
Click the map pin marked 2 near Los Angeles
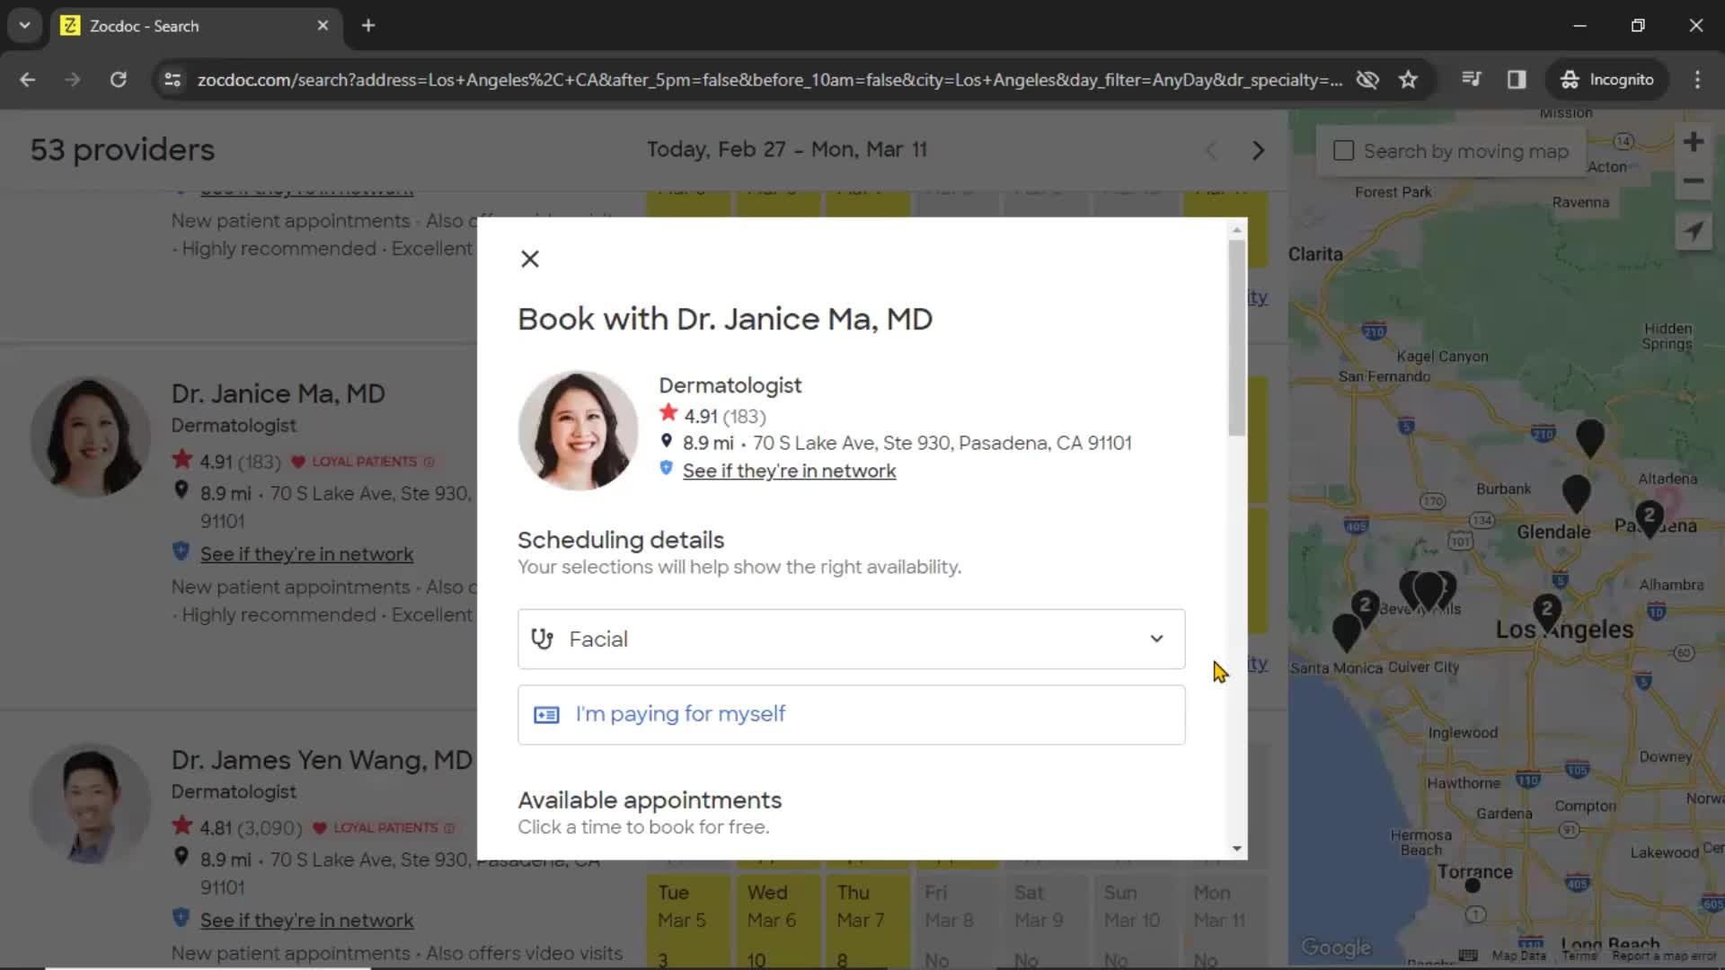pos(1546,613)
